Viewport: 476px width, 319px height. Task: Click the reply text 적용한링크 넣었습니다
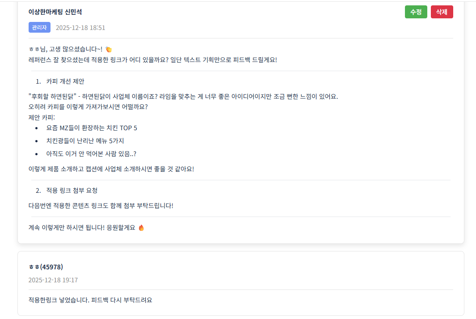coord(90,300)
